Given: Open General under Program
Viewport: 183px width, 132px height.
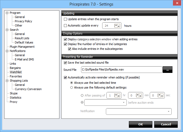Looking at the screenshot, I should click(20, 17).
